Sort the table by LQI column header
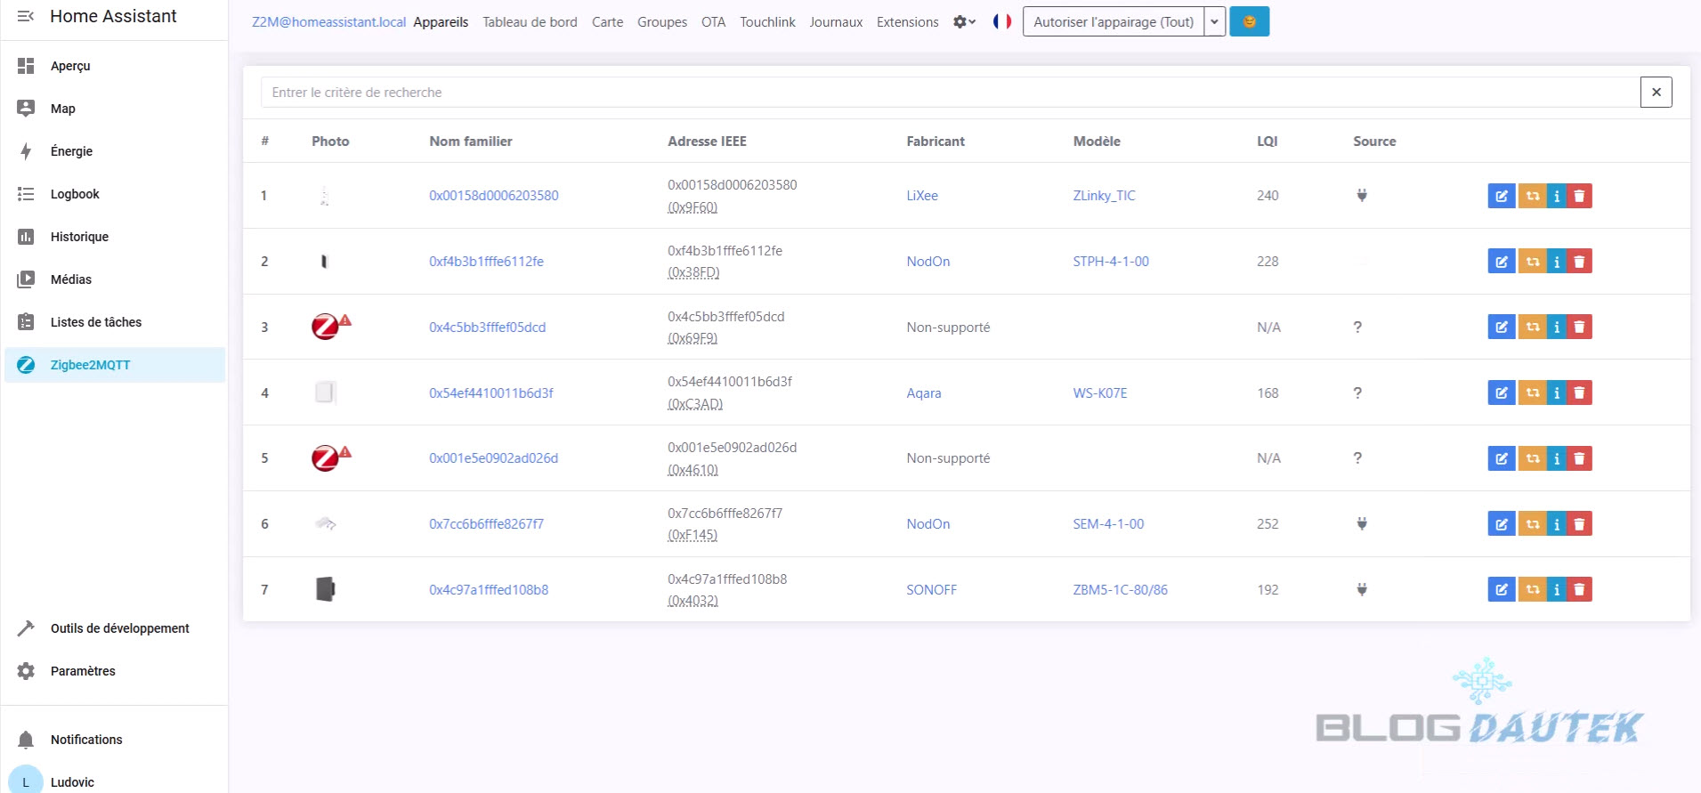The height and width of the screenshot is (793, 1701). (1267, 142)
